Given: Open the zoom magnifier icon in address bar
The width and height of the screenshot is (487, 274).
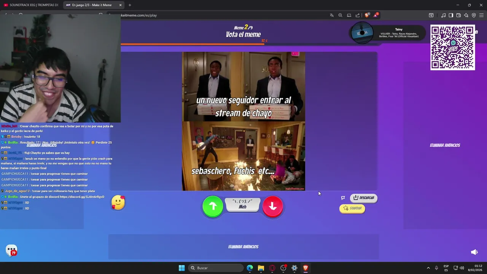Looking at the screenshot, I should pyautogui.click(x=340, y=15).
